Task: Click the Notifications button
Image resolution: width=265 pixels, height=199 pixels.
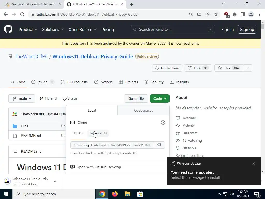Action: pyautogui.click(x=167, y=68)
